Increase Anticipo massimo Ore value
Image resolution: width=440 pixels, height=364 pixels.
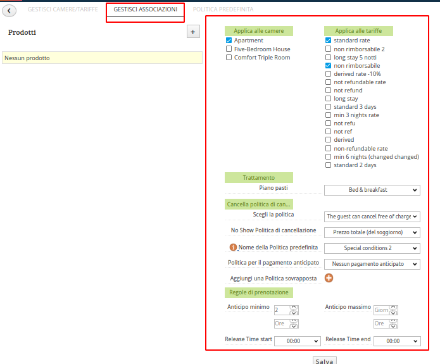[x=393, y=321]
